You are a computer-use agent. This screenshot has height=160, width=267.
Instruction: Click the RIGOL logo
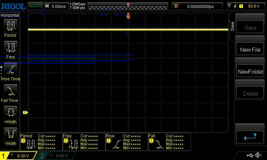click(x=13, y=6)
